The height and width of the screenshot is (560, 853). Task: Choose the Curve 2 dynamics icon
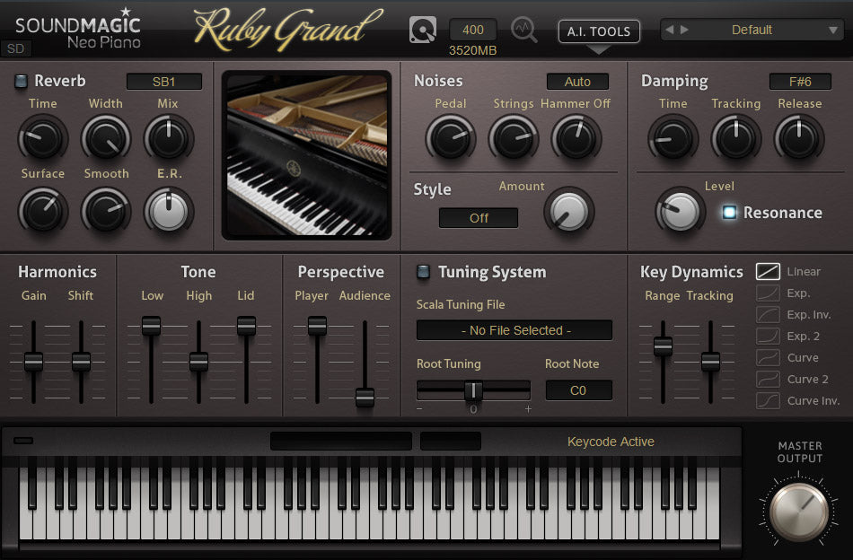(768, 379)
